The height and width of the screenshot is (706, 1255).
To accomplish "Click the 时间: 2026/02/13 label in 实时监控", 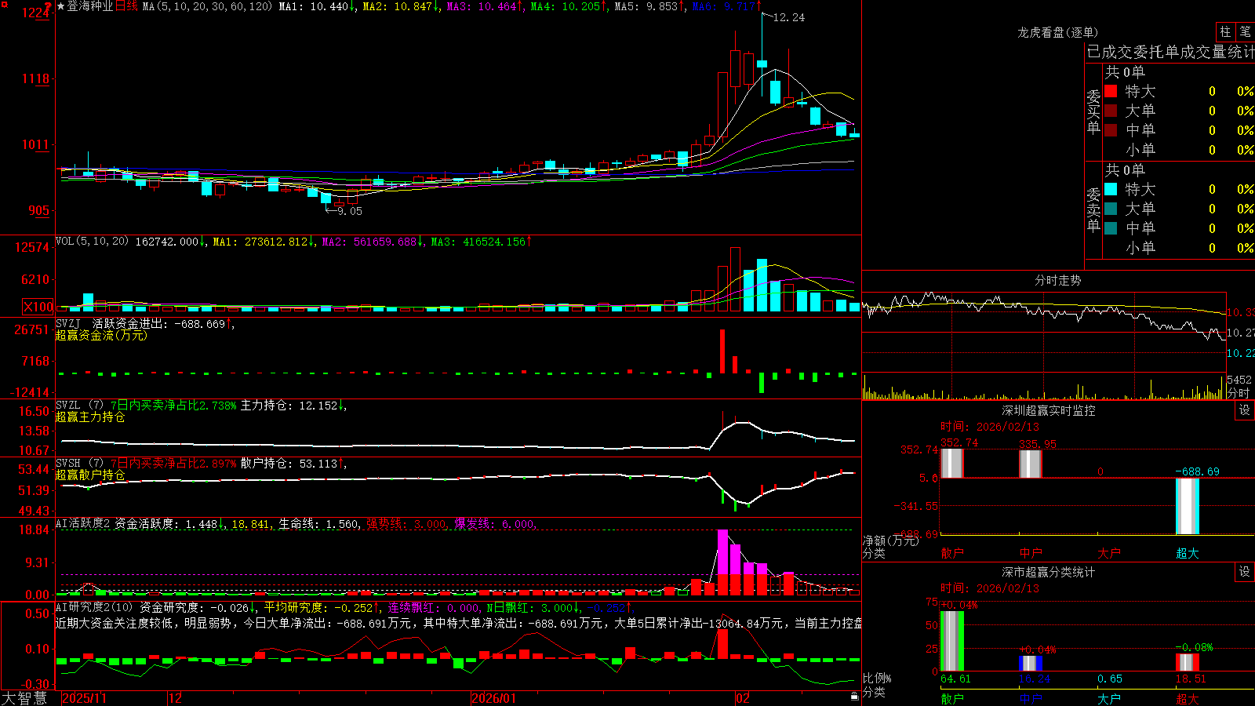I will click(x=990, y=427).
